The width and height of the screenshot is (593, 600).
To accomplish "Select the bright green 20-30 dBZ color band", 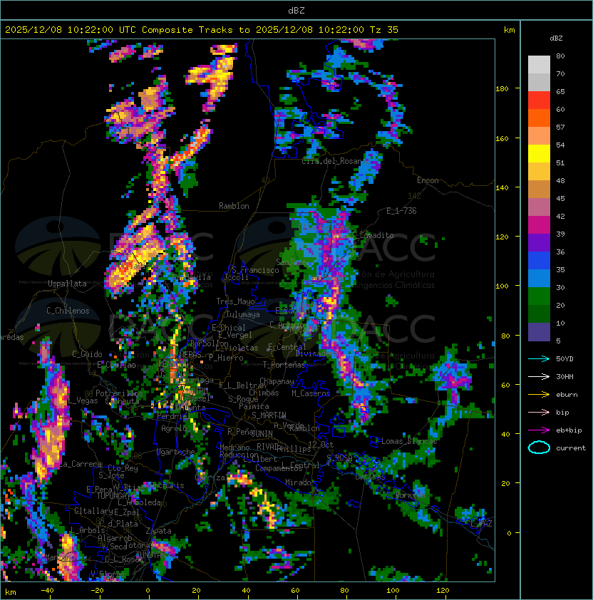I will (539, 296).
